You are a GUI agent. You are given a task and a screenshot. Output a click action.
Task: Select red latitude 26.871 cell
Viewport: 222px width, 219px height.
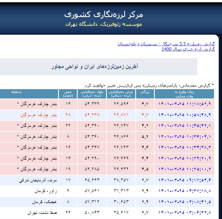pos(121,115)
